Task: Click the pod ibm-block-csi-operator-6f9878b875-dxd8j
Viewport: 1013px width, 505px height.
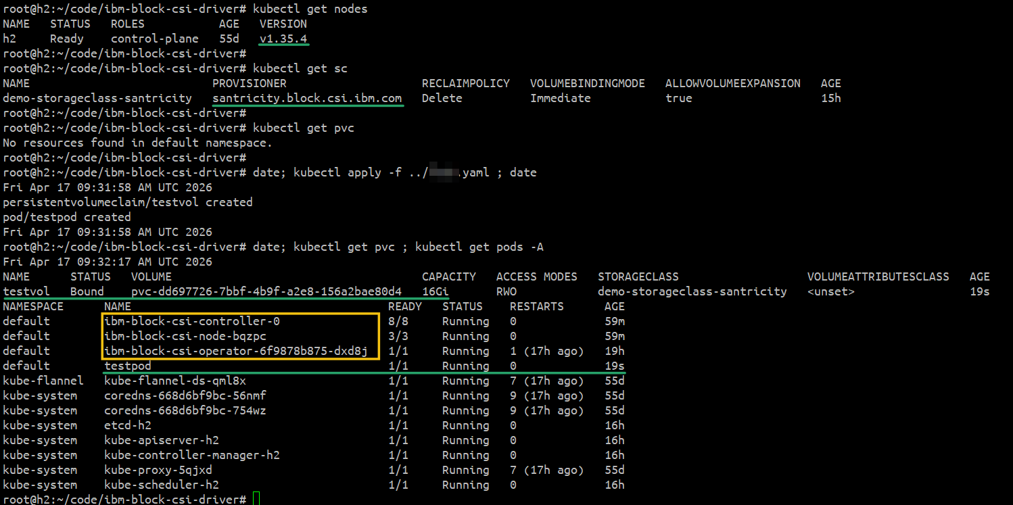Action: click(x=236, y=351)
